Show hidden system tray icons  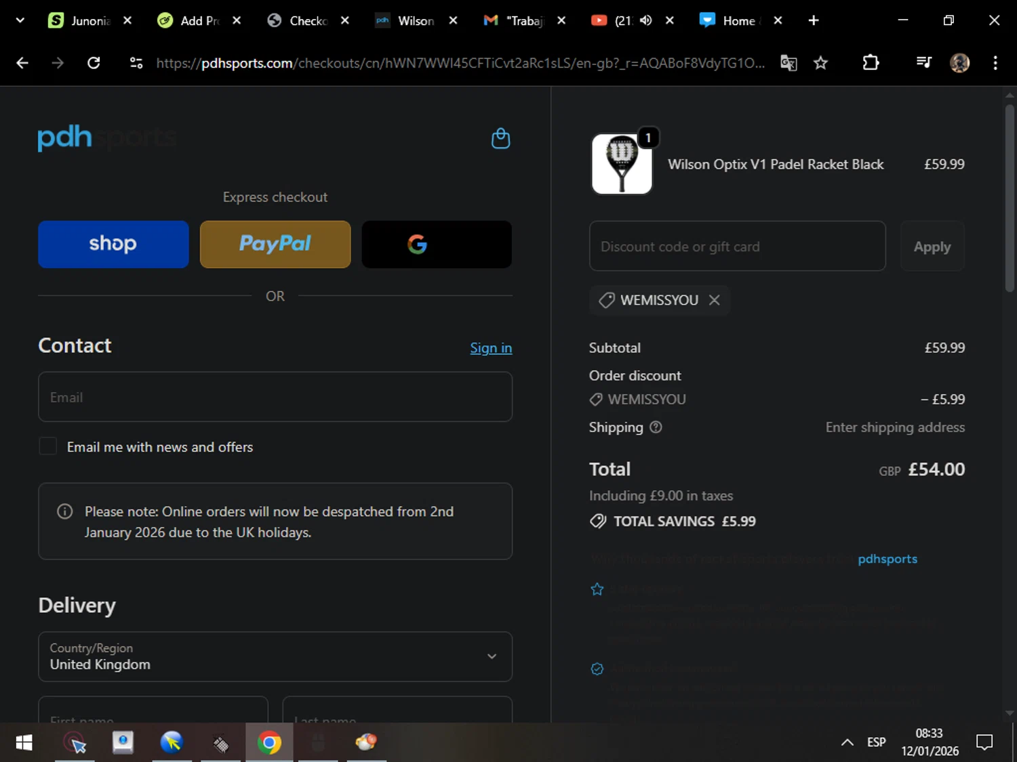[847, 742]
